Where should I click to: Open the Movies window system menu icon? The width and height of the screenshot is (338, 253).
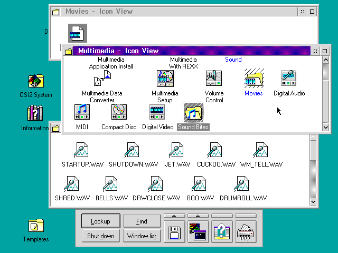[x=55, y=12]
